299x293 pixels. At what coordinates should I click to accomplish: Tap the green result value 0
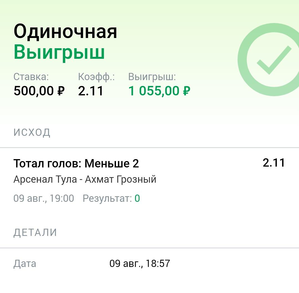(x=137, y=198)
